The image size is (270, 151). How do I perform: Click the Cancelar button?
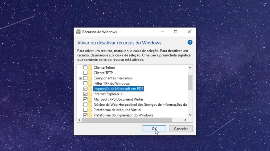181,129
